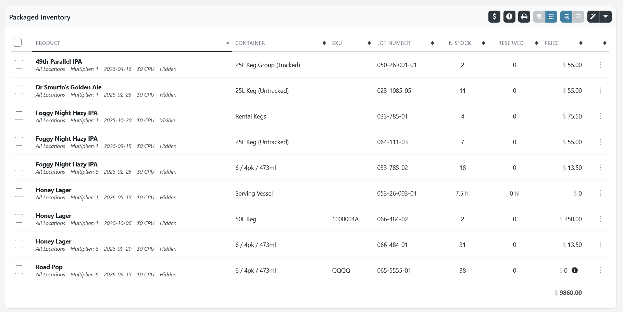Sort by SKU column
623x312 pixels.
351,43
